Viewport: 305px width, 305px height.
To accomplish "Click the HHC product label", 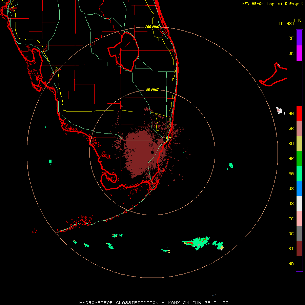I will tap(298, 20).
